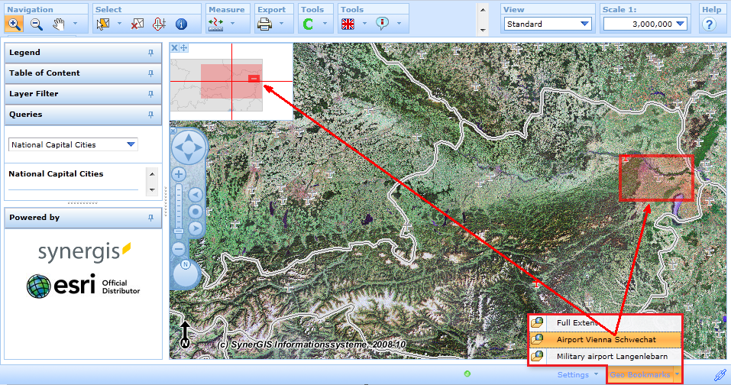This screenshot has width=731, height=385.
Task: Select the Measure ruler tool
Action: click(216, 24)
